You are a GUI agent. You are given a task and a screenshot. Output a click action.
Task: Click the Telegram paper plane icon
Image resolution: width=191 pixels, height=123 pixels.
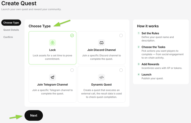(x=53, y=77)
